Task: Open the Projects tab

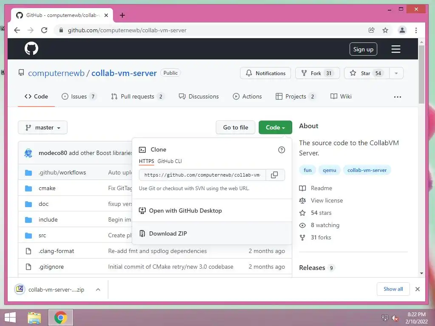Action: tap(296, 96)
